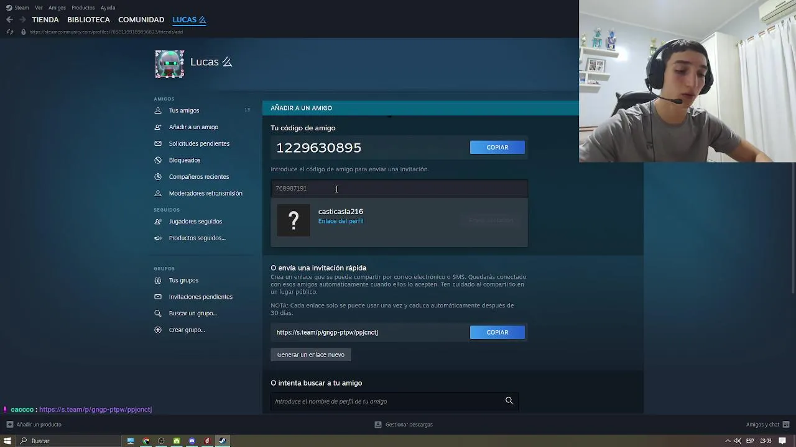
Task: Click the Crear grupo plus icon
Action: (158, 330)
